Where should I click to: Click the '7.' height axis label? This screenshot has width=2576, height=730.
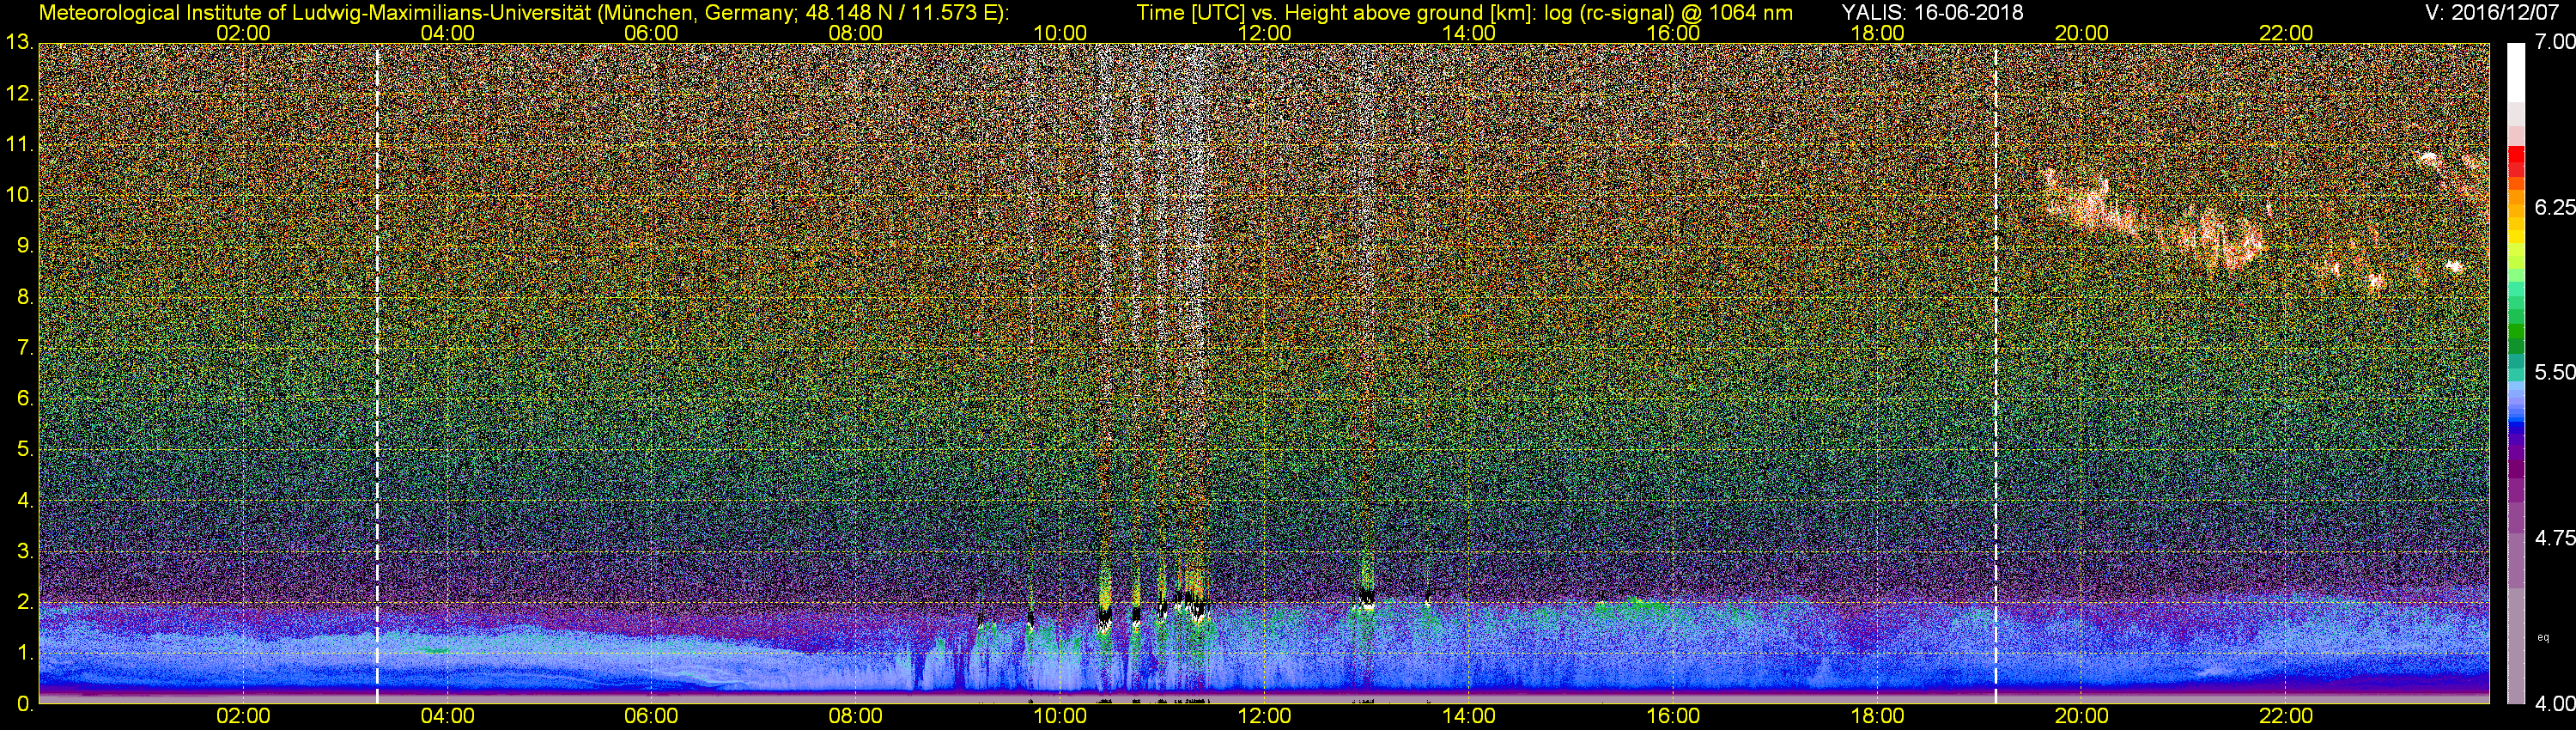25,348
